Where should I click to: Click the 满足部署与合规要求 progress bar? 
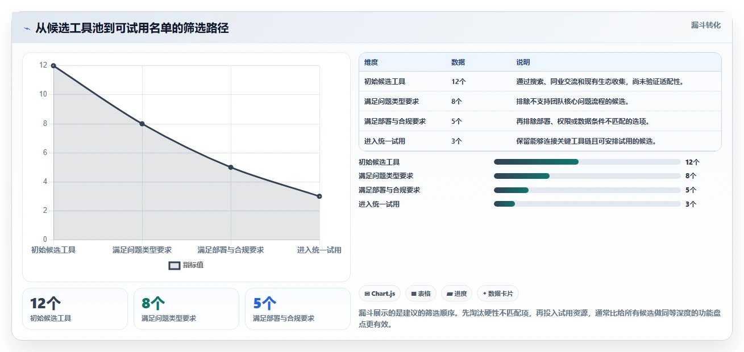coord(587,190)
